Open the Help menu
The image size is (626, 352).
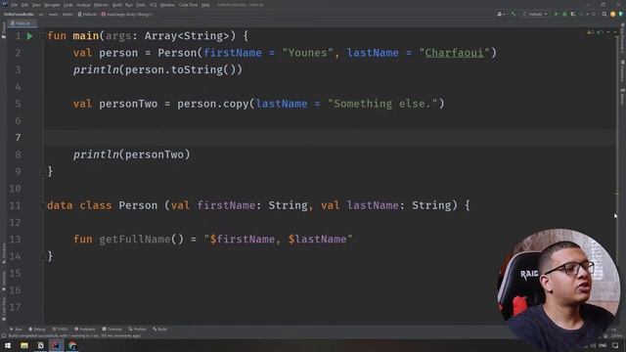tap(205, 5)
